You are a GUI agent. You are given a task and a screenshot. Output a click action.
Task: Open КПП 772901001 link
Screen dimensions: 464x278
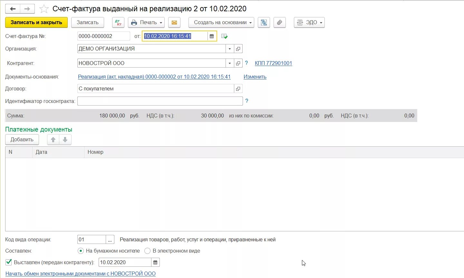(x=274, y=63)
